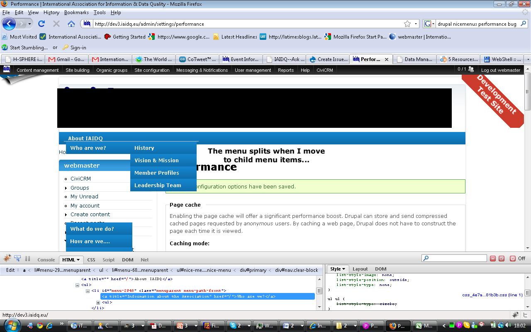Viewport: 531px width, 332px height.
Task: Minimize the Firebug panel
Action: [493, 259]
